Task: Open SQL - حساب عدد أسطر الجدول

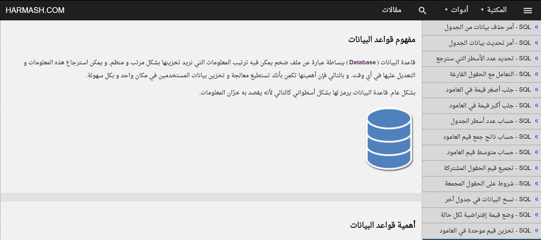Action: (481, 121)
